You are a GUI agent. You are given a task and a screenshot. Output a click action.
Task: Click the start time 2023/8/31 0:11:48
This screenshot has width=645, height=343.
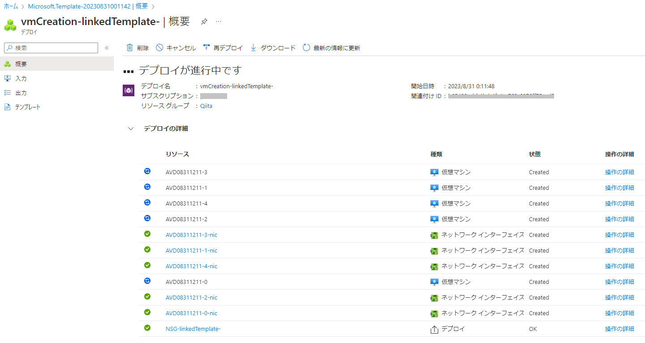tap(471, 86)
